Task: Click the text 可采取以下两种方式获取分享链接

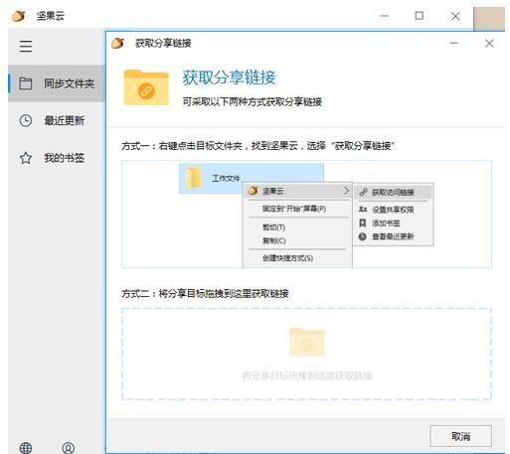Action: pos(253,101)
